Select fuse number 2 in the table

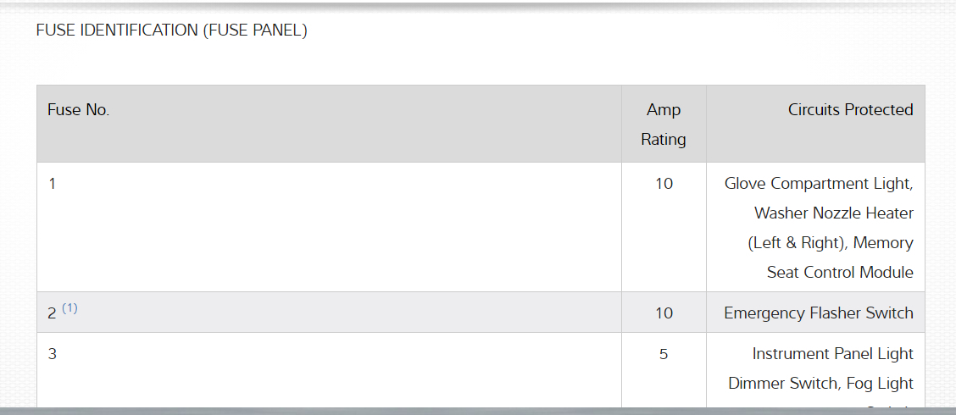(x=52, y=313)
